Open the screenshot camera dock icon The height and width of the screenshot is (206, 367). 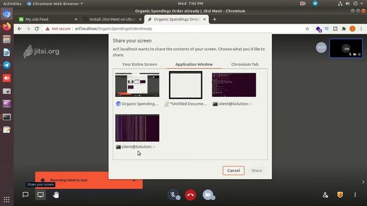pos(7,91)
